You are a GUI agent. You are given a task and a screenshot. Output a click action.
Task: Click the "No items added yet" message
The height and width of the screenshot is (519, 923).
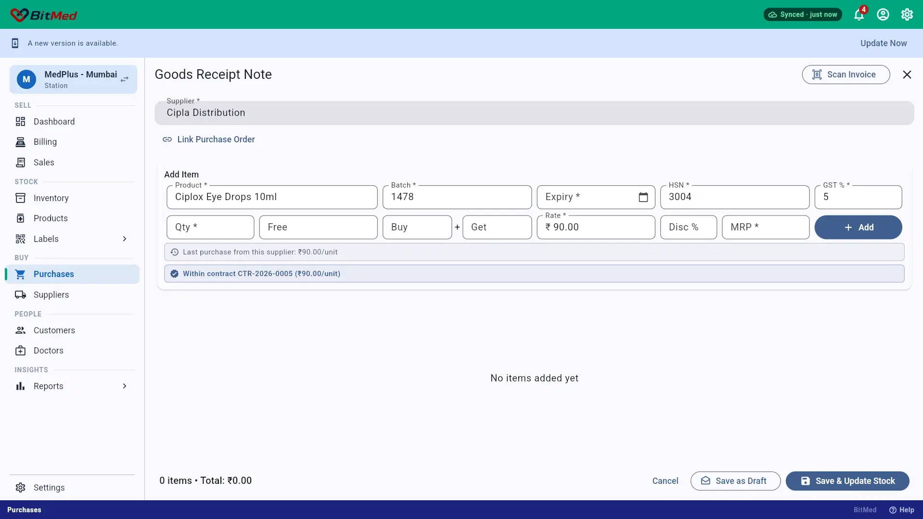click(x=534, y=379)
